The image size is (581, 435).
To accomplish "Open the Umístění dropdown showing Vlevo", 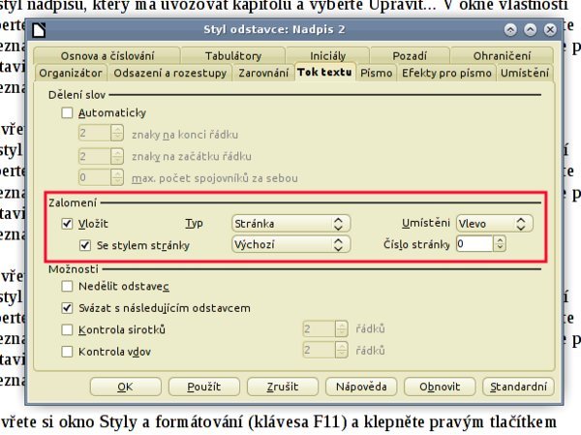I will click(x=495, y=224).
